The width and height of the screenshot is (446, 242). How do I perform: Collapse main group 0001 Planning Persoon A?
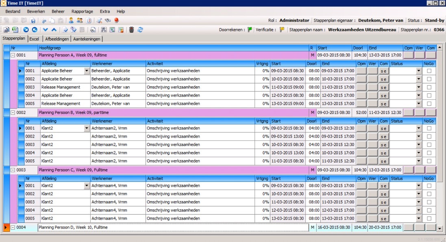pos(13,55)
